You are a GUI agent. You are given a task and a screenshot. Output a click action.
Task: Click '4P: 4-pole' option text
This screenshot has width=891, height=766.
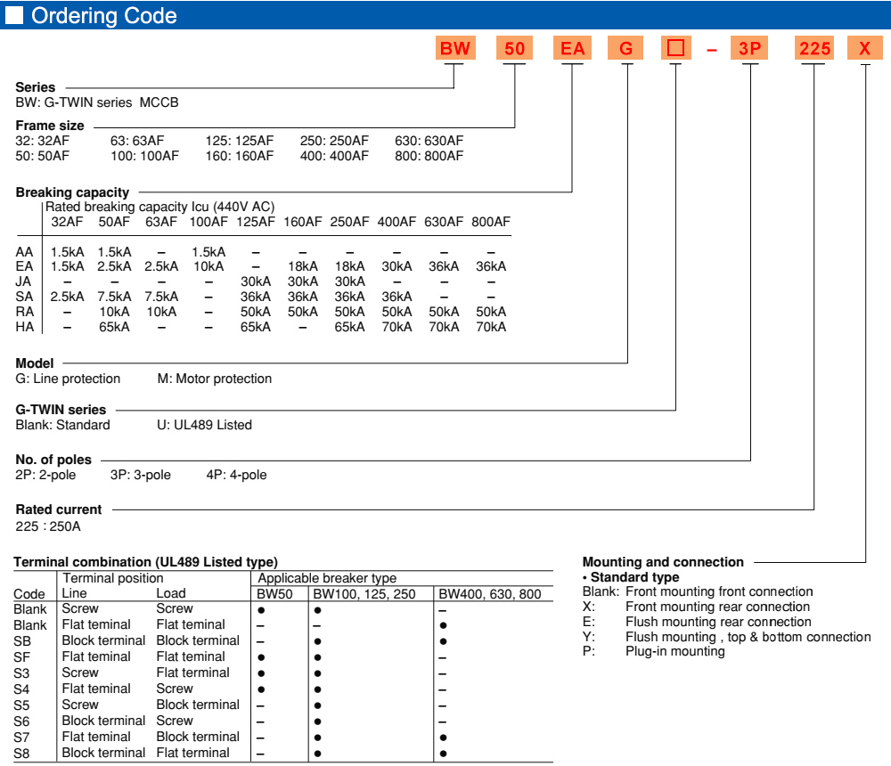coord(236,475)
